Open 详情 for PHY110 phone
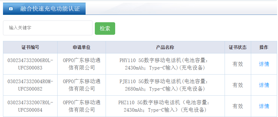 pyautogui.click(x=264, y=64)
